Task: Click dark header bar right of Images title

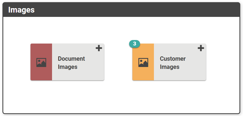Action: [x=136, y=10]
